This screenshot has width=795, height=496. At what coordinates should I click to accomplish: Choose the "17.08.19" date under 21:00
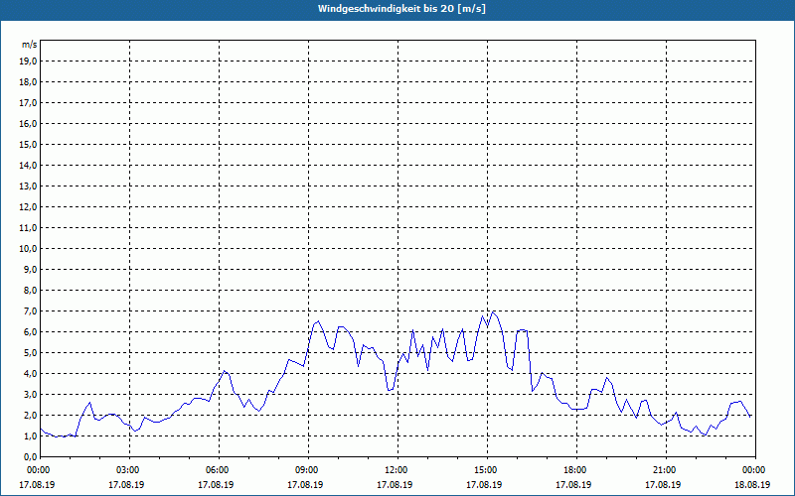point(663,485)
